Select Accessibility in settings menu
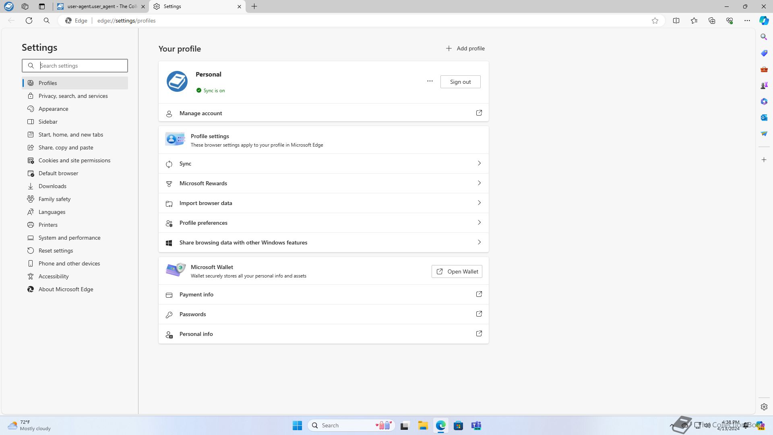Image resolution: width=773 pixels, height=435 pixels. (75, 276)
